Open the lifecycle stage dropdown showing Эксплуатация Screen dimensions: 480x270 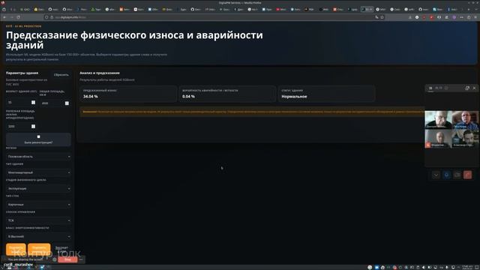[38, 188]
